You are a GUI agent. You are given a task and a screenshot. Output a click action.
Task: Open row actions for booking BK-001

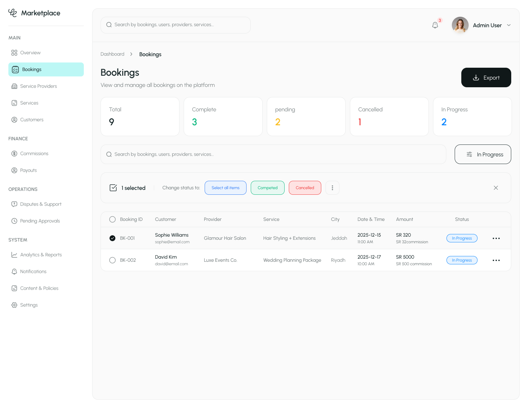[x=496, y=238]
